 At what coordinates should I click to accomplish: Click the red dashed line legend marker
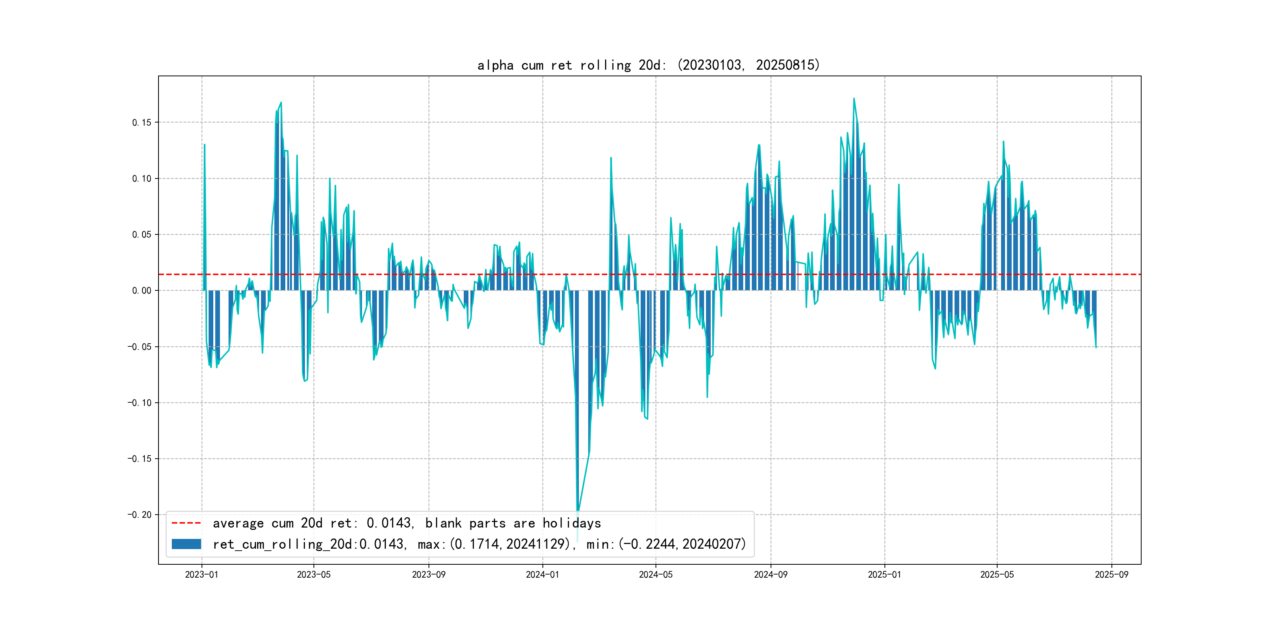(x=186, y=523)
